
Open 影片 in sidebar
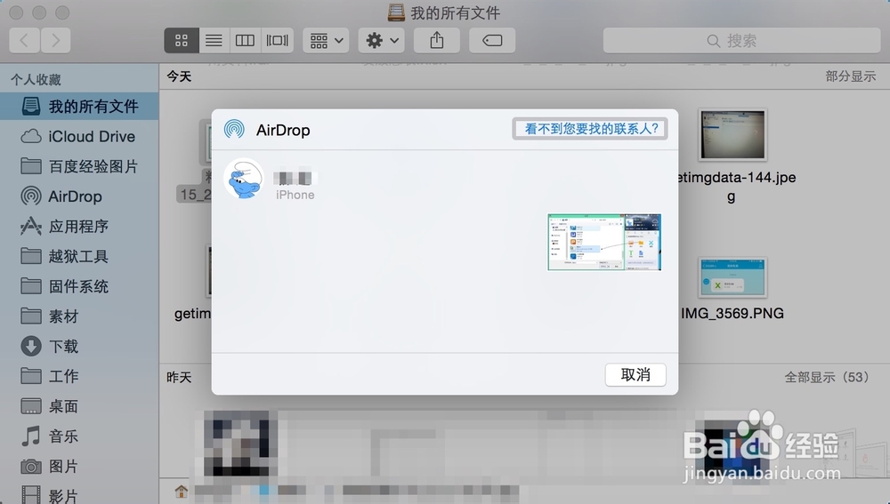click(79, 495)
